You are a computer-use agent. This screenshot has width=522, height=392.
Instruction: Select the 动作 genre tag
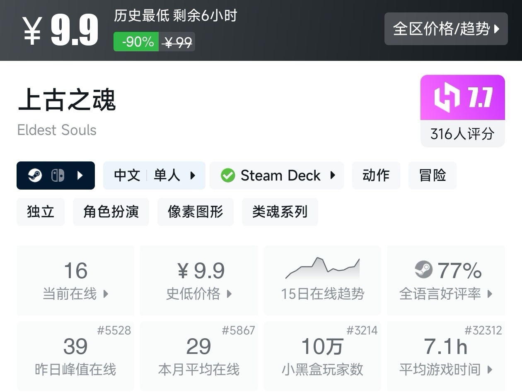point(376,176)
